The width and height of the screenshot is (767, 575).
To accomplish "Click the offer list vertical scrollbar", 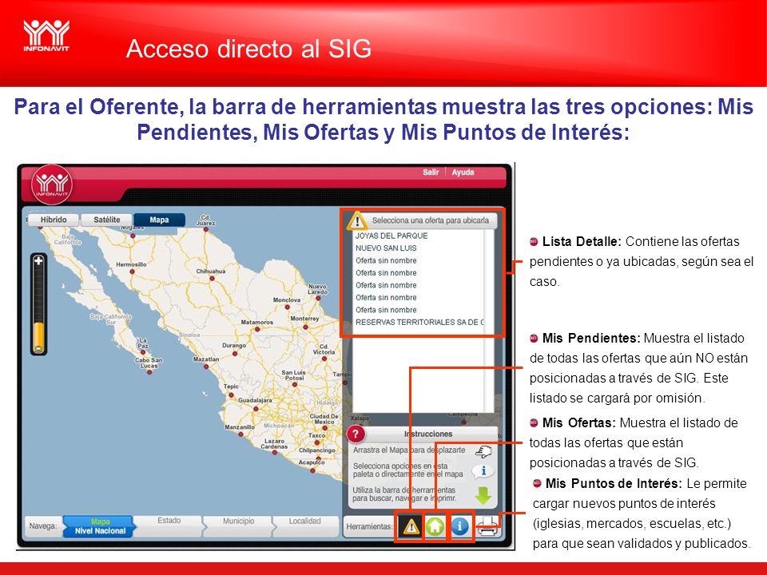I will click(x=489, y=320).
